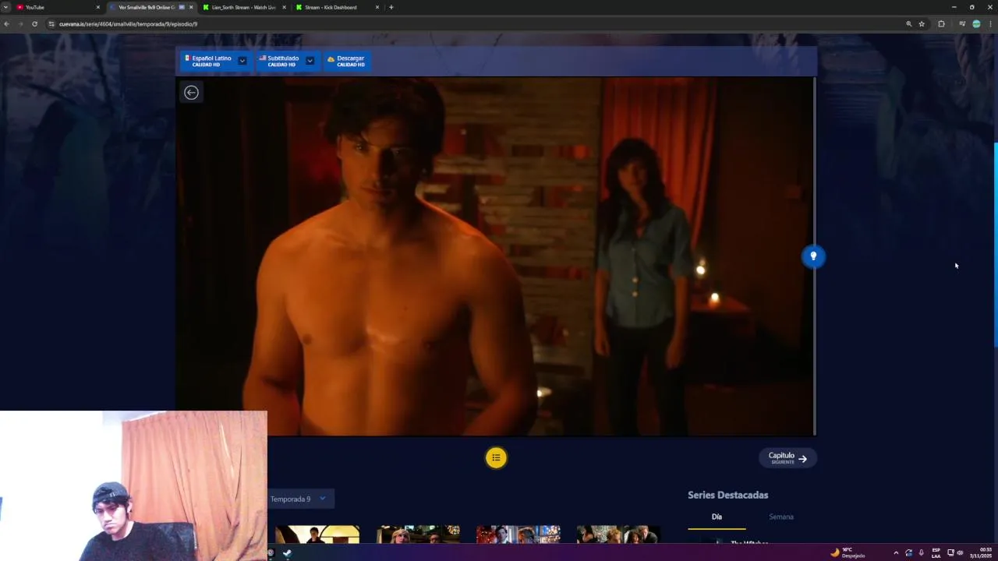Click the volume speaker icon in system tray
Image resolution: width=998 pixels, height=561 pixels.
[960, 552]
